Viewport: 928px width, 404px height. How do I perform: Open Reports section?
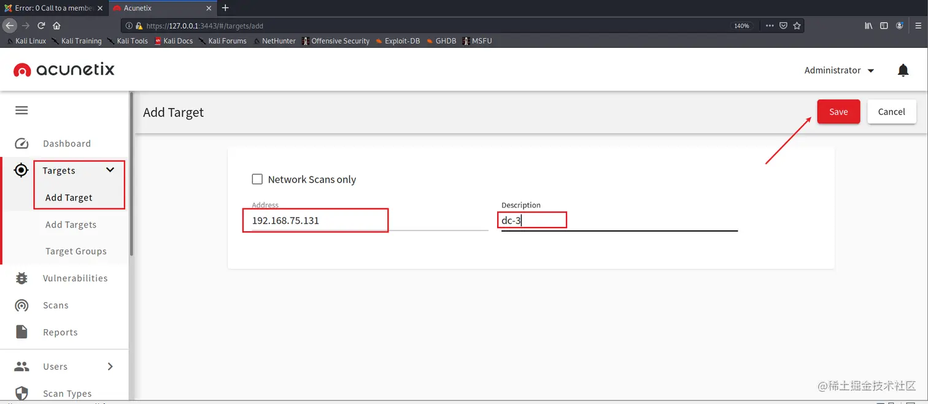60,332
